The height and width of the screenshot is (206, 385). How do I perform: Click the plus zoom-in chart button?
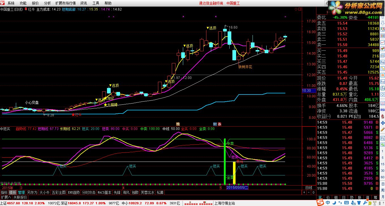point(304,192)
